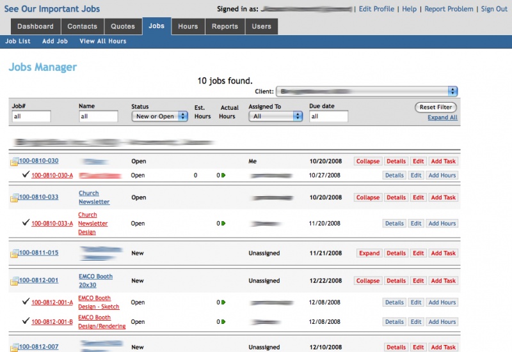The image size is (512, 352).
Task: Click green arrow icon in 100-0810-030-A row
Action: coord(223,175)
